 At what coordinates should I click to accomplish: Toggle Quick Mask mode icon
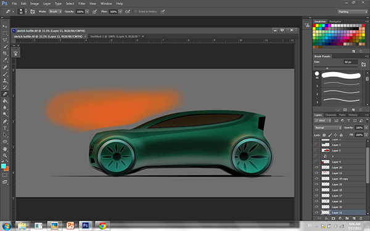(5, 175)
